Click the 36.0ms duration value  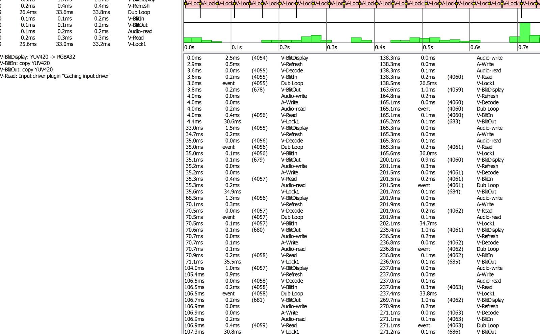pyautogui.click(x=428, y=153)
